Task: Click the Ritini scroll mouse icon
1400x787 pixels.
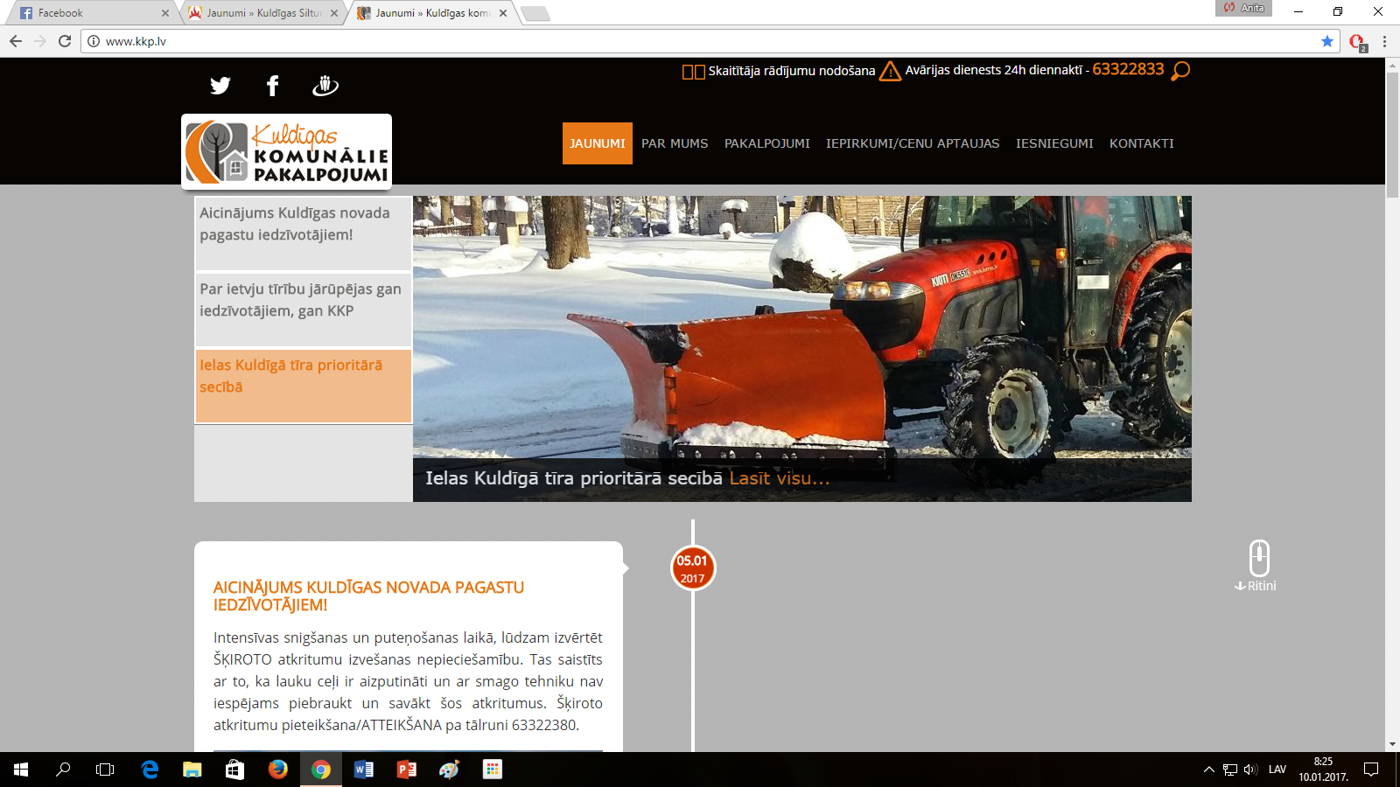Action: tap(1258, 560)
